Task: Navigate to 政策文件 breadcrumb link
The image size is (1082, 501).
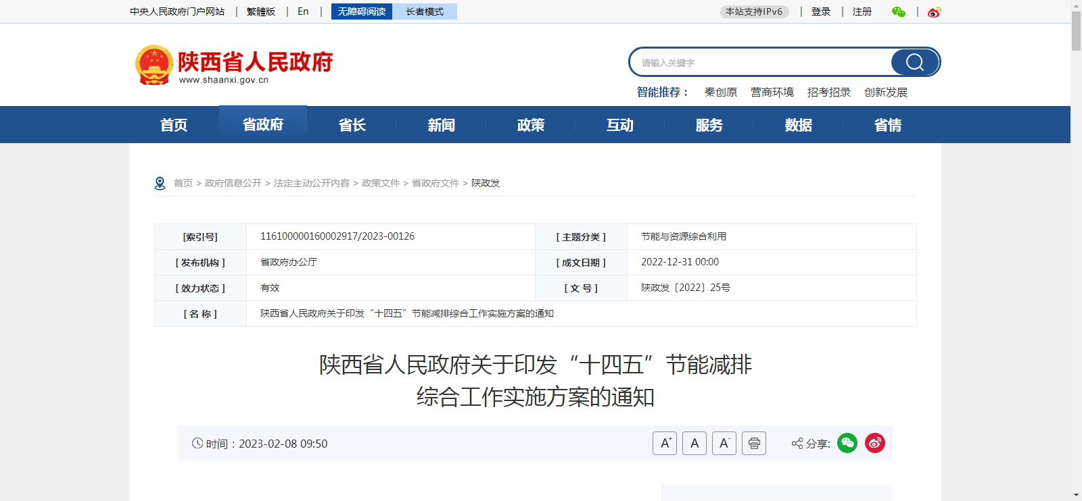Action: click(381, 183)
